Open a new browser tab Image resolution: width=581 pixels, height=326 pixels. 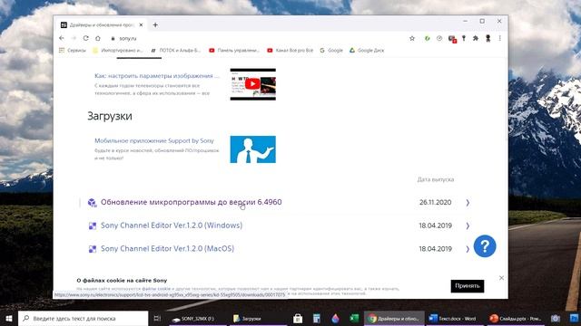click(x=155, y=24)
